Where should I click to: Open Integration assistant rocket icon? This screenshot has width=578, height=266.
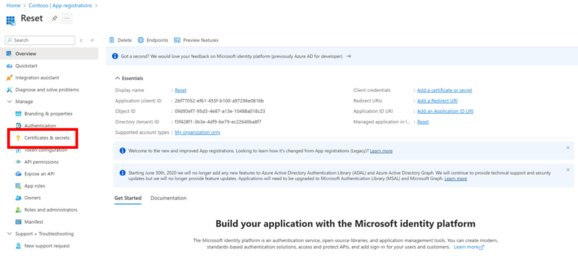[x=9, y=78]
